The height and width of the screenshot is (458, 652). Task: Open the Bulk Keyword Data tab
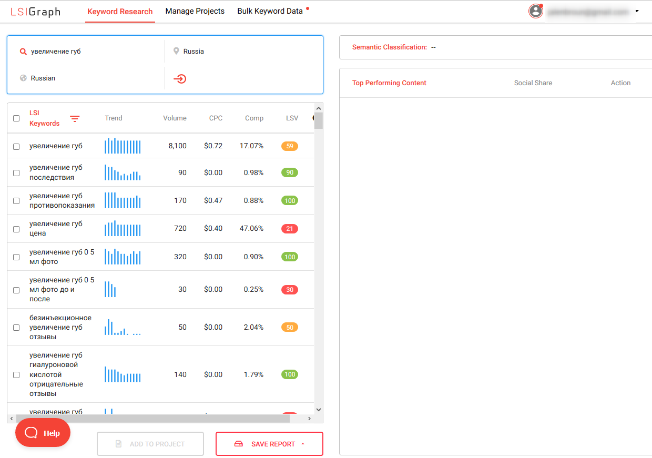click(270, 11)
